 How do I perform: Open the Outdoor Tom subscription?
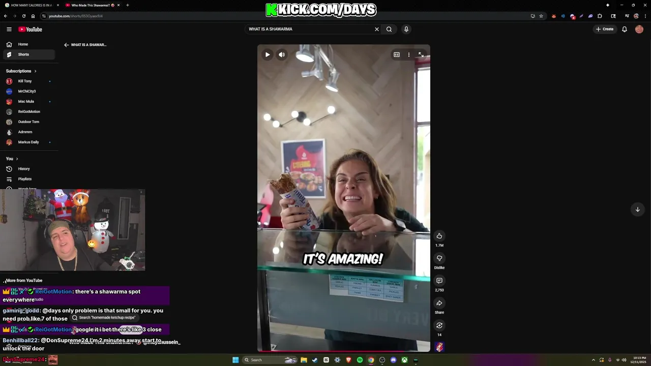click(29, 121)
